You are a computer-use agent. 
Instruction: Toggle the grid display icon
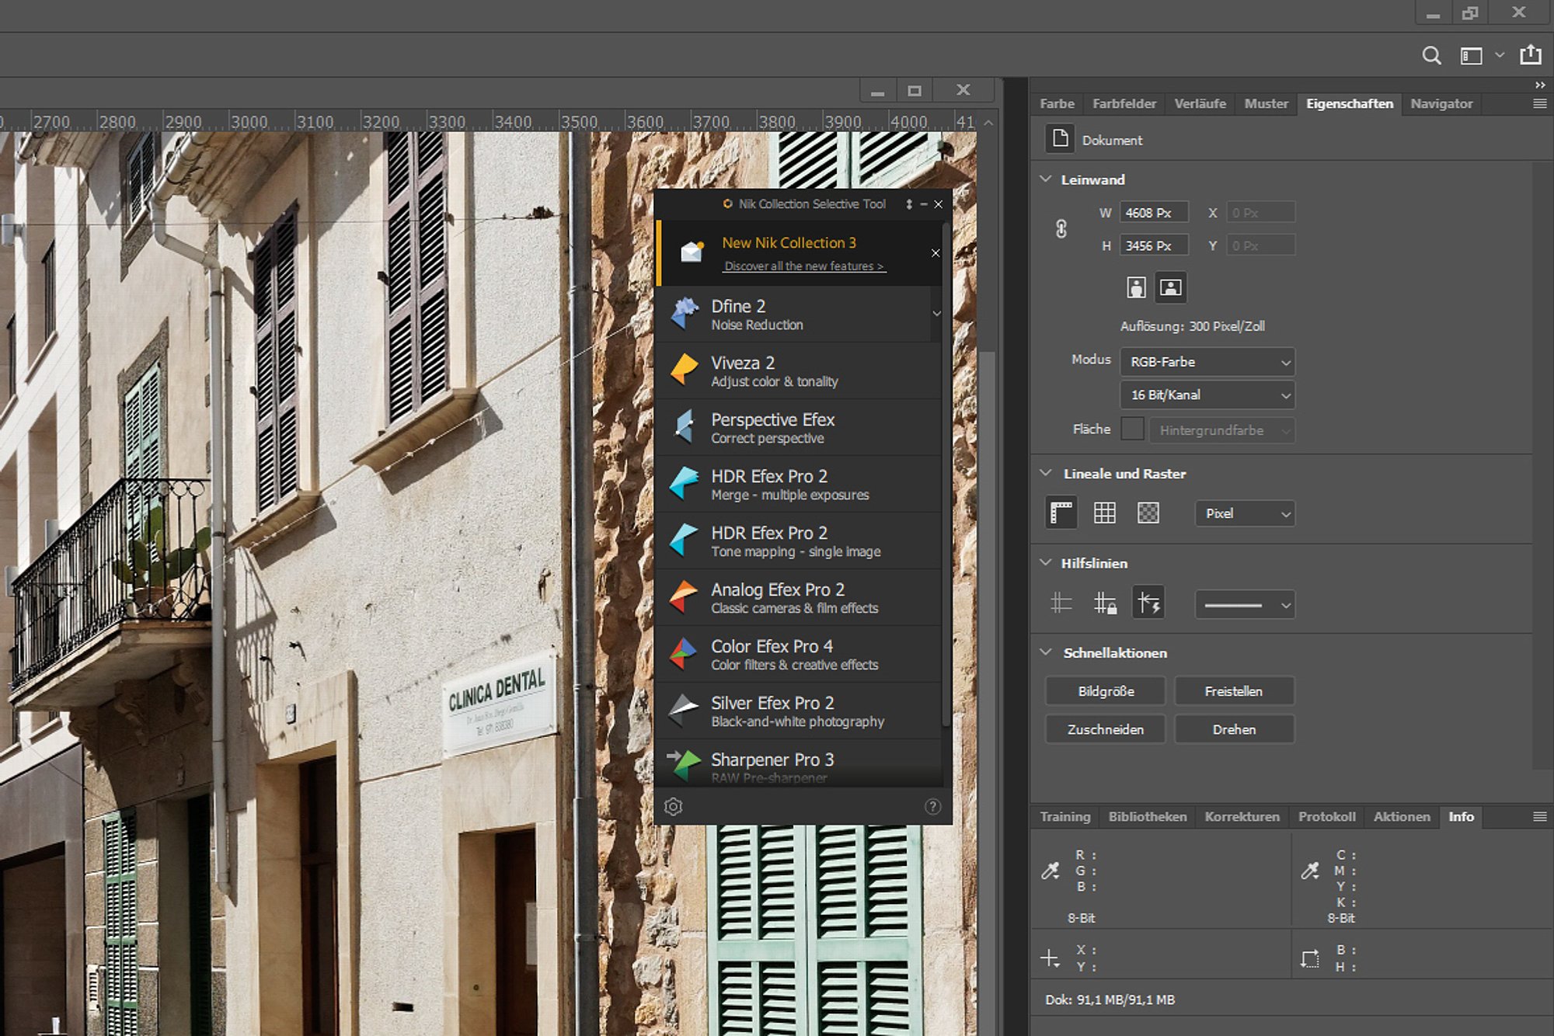[x=1104, y=513]
